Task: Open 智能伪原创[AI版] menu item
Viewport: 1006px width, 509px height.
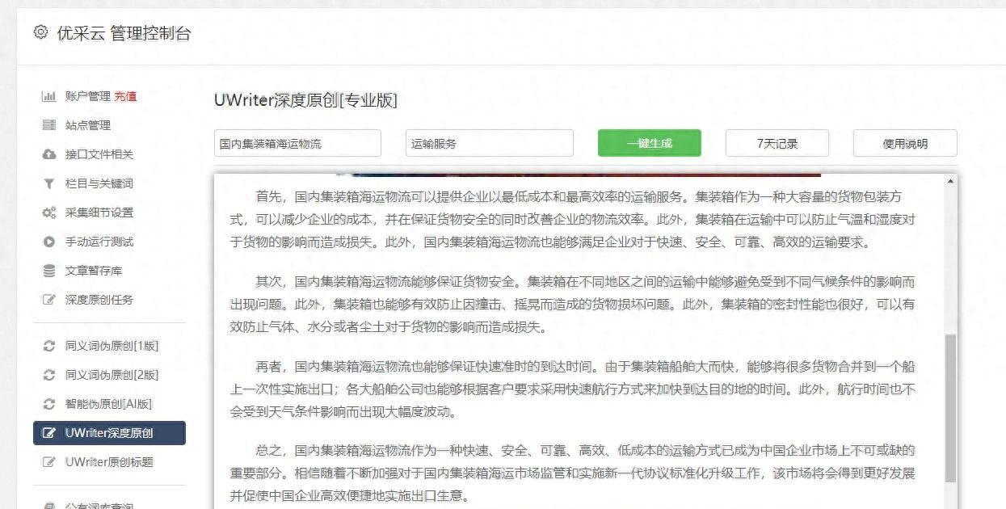Action: pos(107,404)
